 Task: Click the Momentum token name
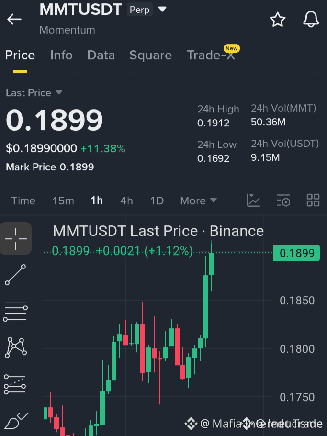point(68,30)
